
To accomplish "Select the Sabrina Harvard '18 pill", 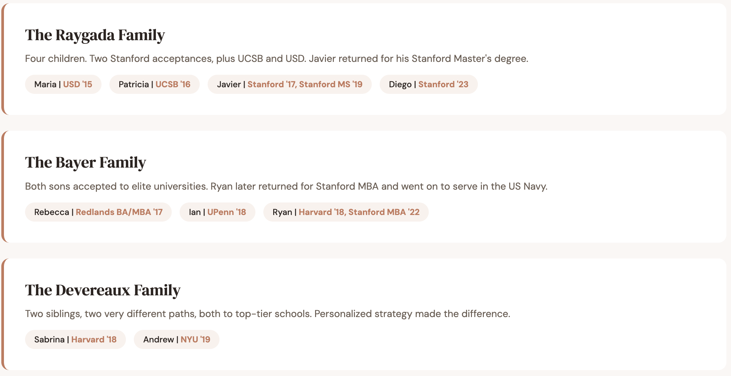I will tap(75, 339).
